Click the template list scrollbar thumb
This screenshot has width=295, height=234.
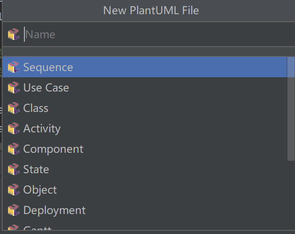point(291,109)
